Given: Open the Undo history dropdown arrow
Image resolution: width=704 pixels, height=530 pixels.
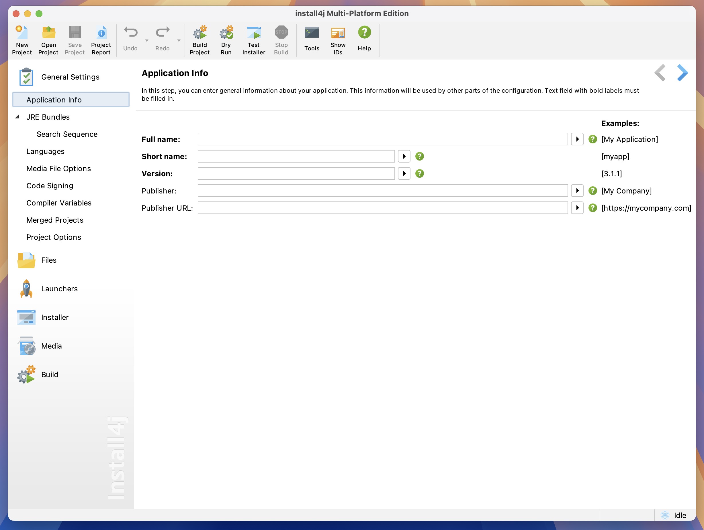Looking at the screenshot, I should (147, 40).
